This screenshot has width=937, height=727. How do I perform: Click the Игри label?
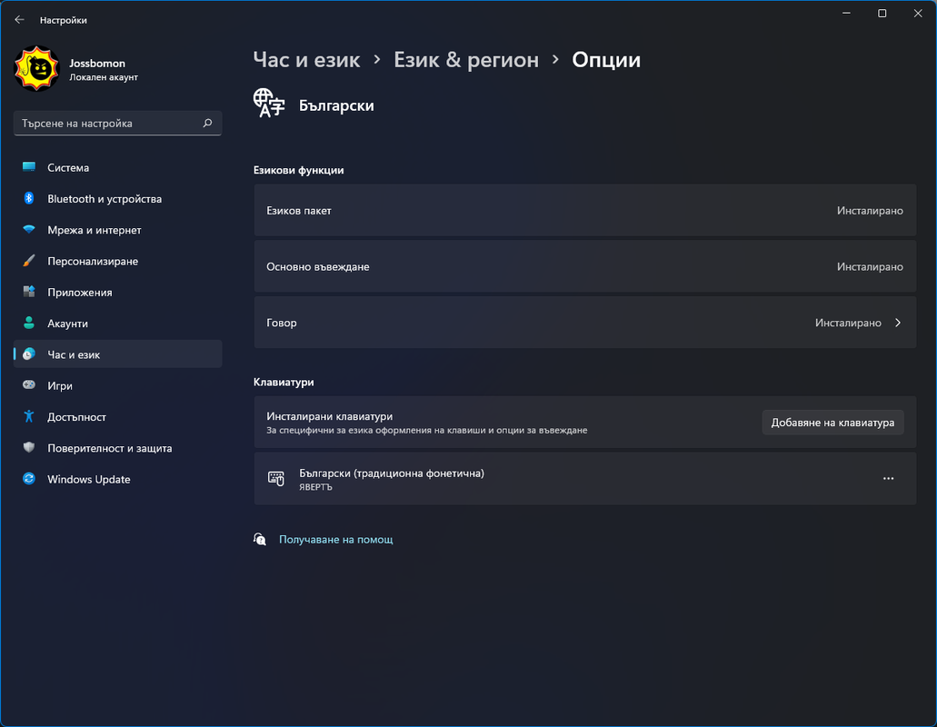tap(60, 386)
